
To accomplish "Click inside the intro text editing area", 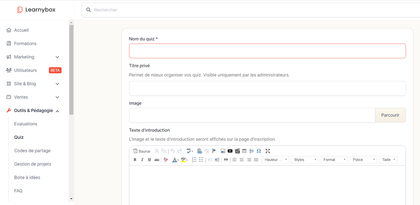I will (x=267, y=185).
